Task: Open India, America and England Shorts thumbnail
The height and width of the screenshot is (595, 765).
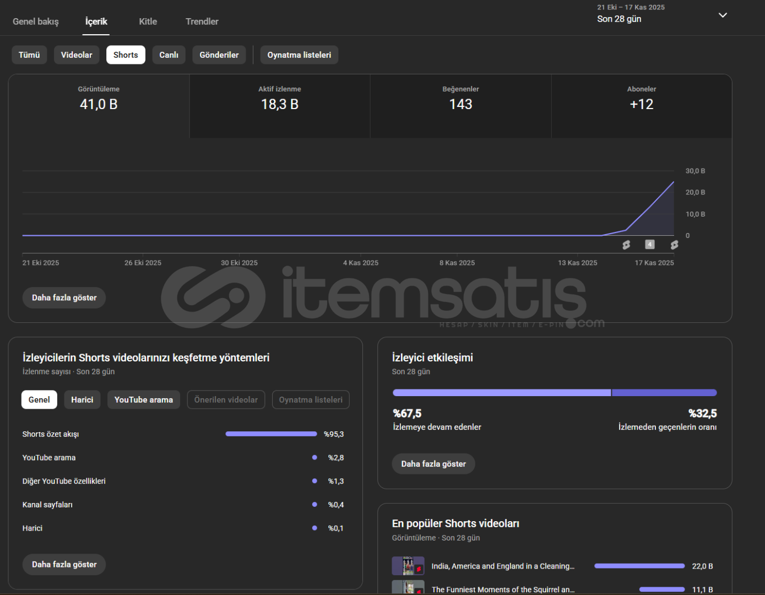Action: coord(408,566)
